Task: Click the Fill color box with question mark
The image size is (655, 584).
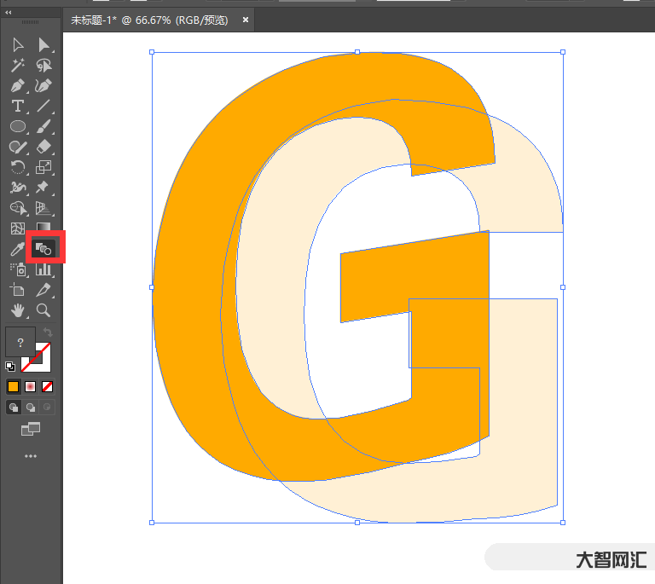Action: click(20, 342)
